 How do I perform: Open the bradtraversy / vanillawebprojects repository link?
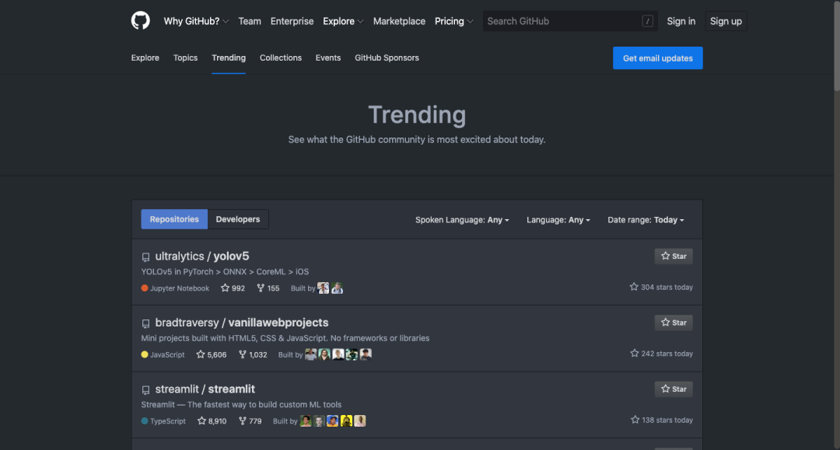tap(242, 323)
